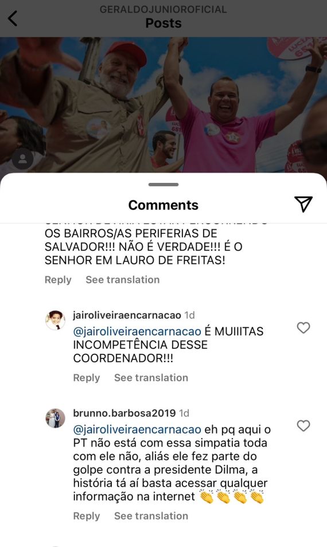Share post via paper plane icon

click(x=303, y=204)
